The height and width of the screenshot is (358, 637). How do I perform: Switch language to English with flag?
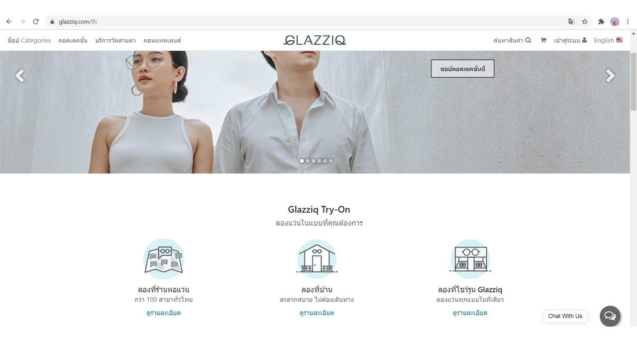[608, 40]
